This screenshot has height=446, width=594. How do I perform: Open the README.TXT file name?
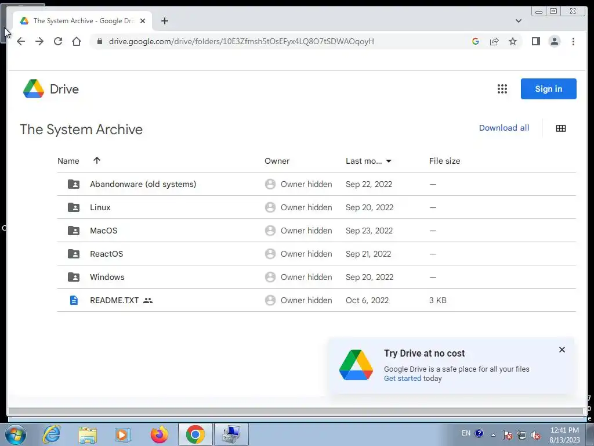[x=114, y=300]
